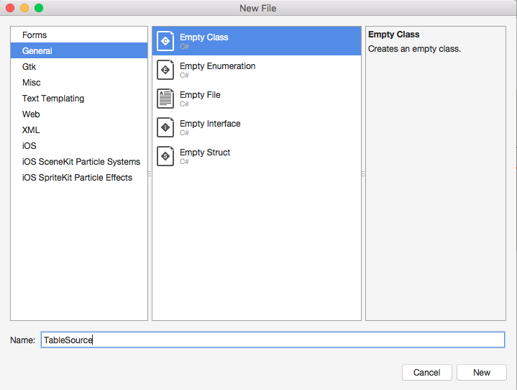Select the Forms category
Image resolution: width=517 pixels, height=390 pixels.
(35, 35)
